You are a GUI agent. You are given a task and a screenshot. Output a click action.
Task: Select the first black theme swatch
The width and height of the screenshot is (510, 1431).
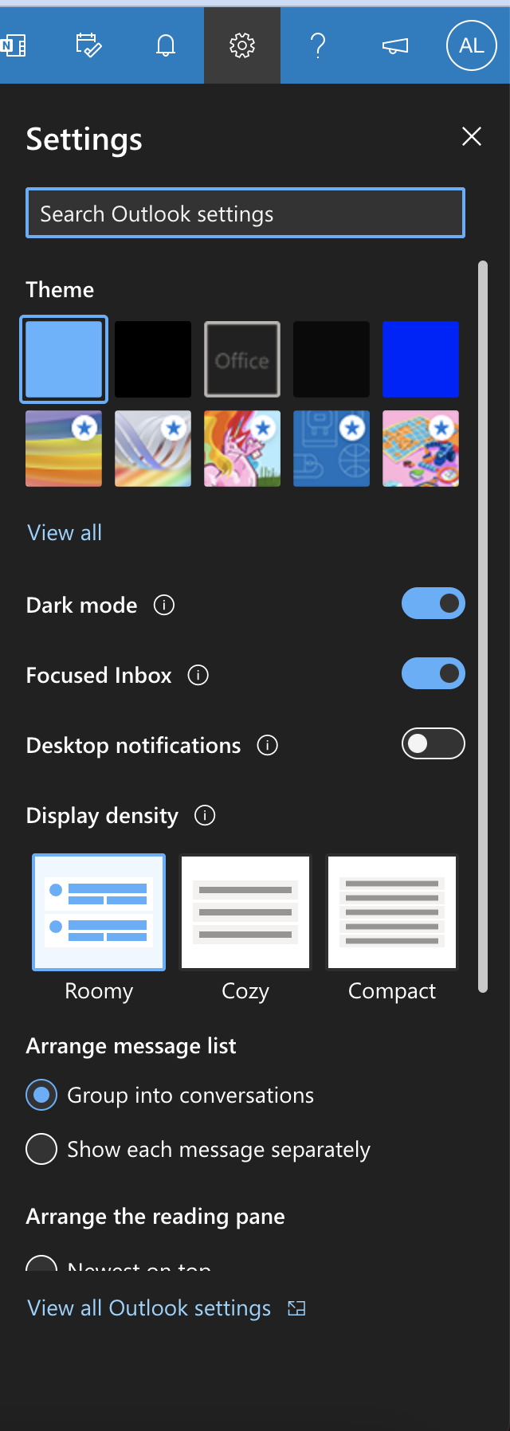[153, 359]
